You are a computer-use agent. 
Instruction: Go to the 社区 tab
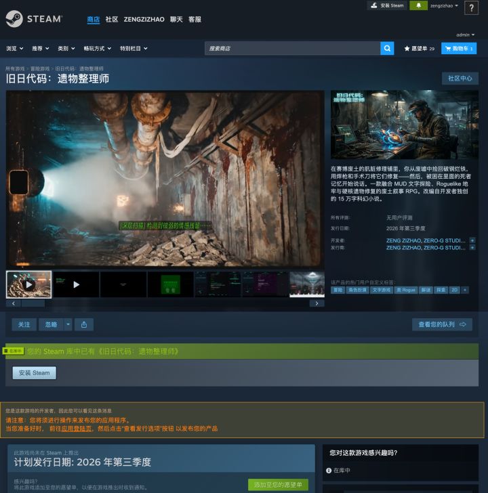tap(112, 20)
